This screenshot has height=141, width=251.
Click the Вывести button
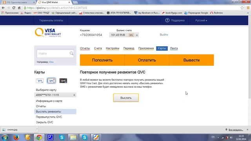point(191,60)
